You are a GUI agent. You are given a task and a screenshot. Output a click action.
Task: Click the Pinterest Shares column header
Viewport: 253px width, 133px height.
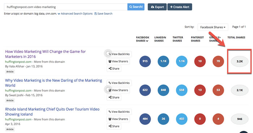[x=197, y=39]
